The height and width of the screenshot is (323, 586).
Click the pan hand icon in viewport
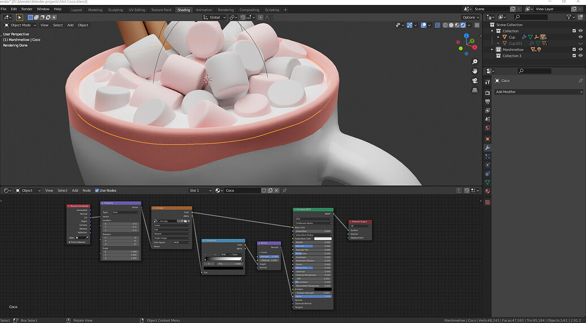[x=474, y=71]
